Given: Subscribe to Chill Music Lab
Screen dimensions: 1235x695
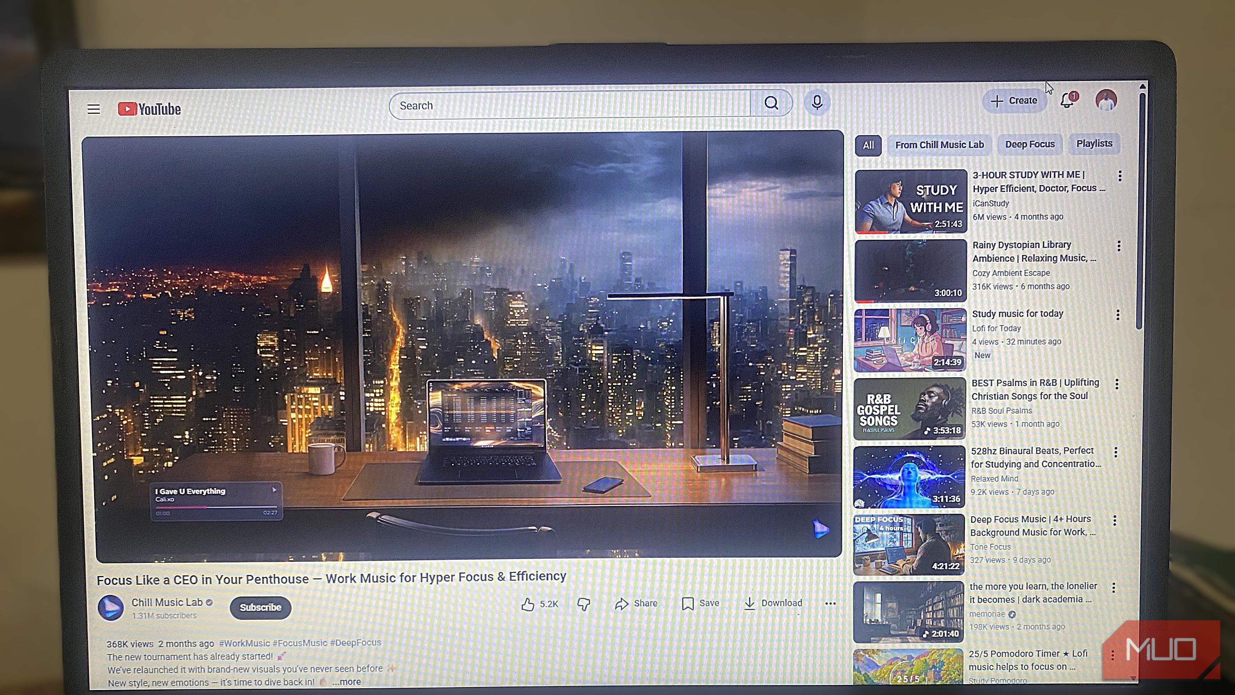Looking at the screenshot, I should pyautogui.click(x=261, y=607).
